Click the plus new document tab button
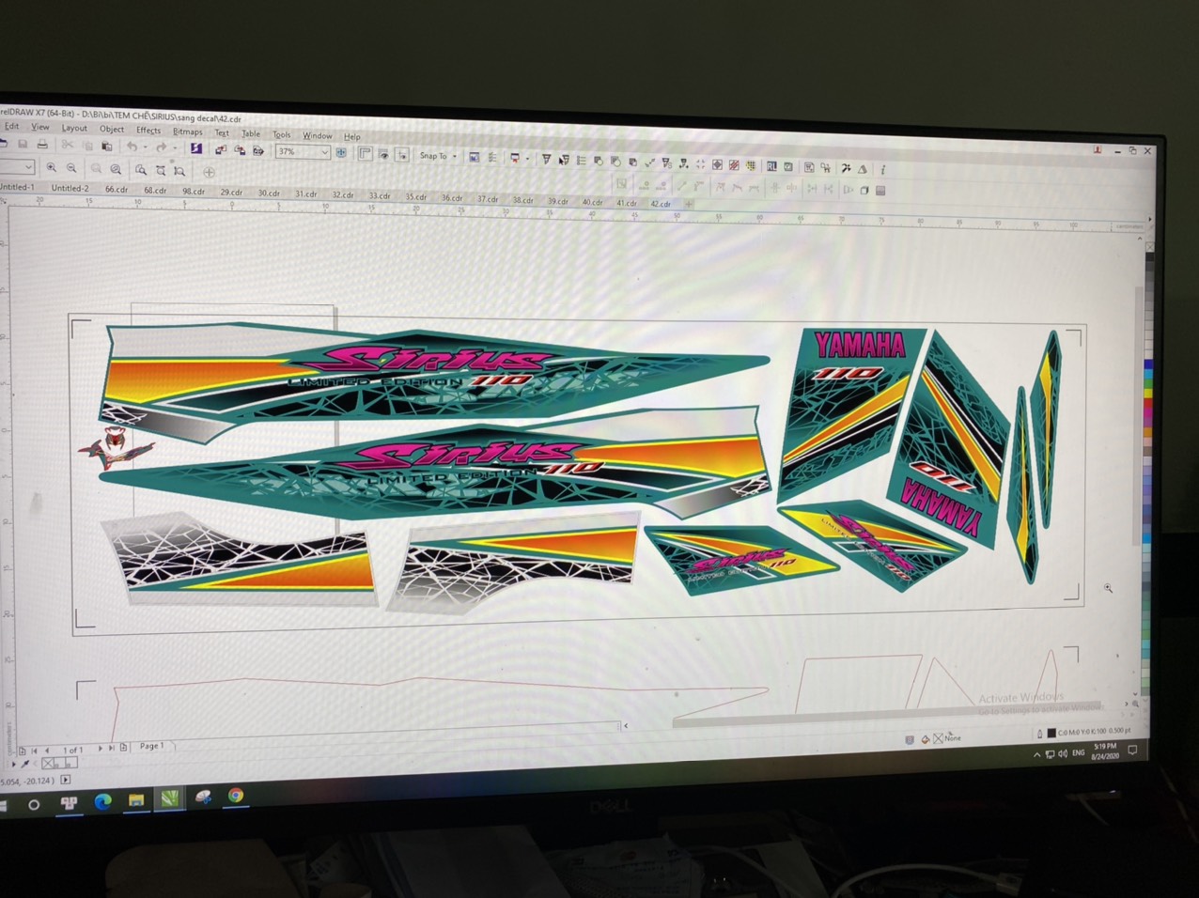This screenshot has width=1199, height=898. click(689, 204)
